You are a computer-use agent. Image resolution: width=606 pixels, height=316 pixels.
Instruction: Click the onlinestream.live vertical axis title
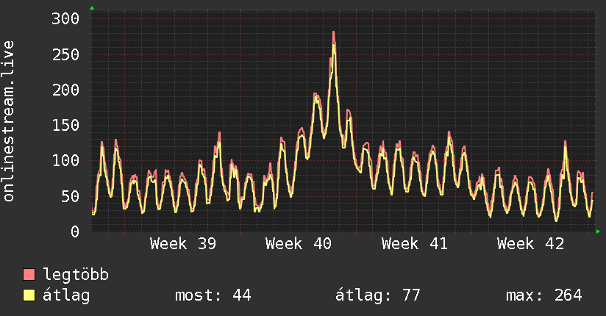8,121
